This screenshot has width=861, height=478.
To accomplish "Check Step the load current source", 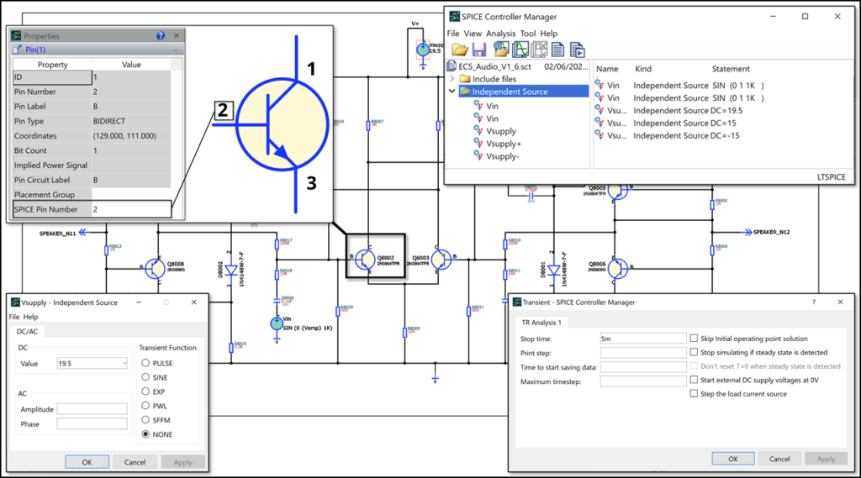I will click(x=694, y=393).
